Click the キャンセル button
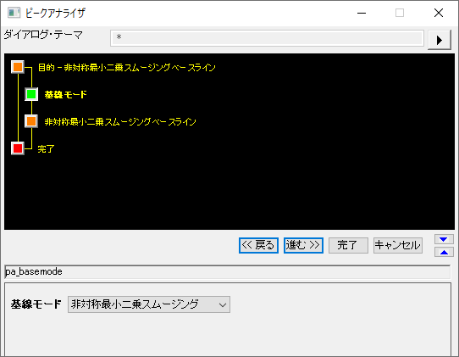This screenshot has height=357, width=459. tap(398, 245)
